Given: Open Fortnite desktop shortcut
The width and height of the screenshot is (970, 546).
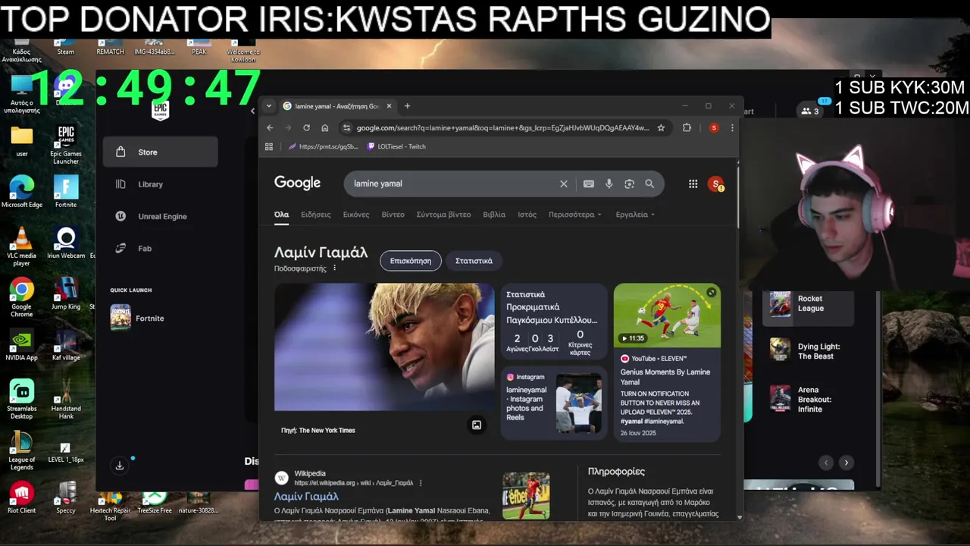Looking at the screenshot, I should (x=66, y=192).
